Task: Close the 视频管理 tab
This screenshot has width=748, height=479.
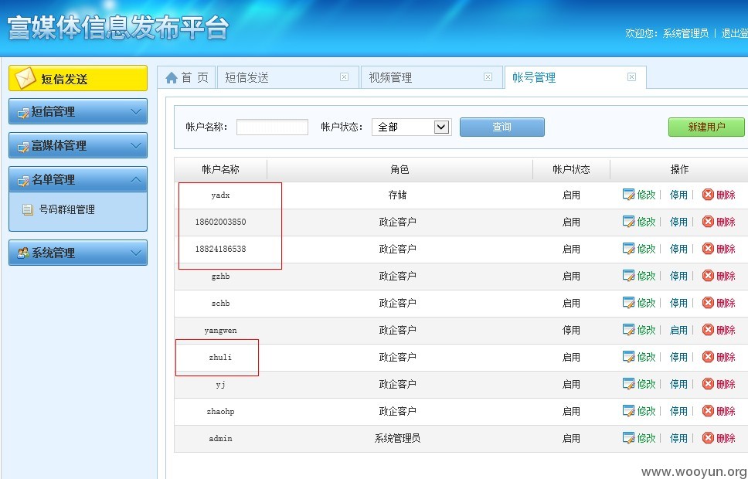Action: click(x=488, y=76)
